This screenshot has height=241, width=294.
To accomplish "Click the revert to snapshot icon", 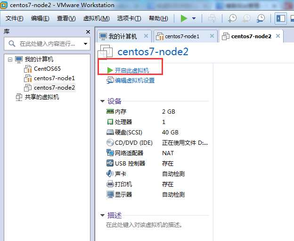I will (x=247, y=18).
